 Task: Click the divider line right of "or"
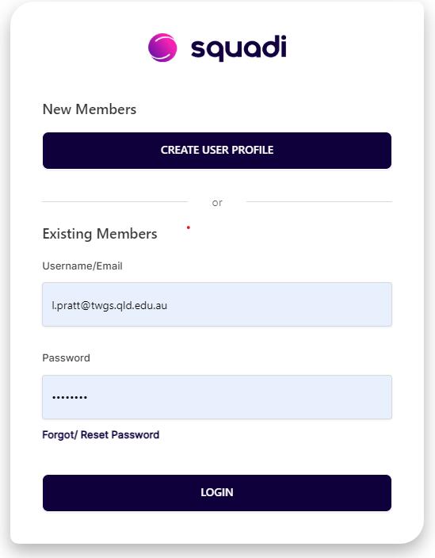[319, 202]
